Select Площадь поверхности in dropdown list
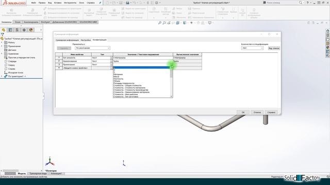Screen dimensions: 330x185 coord(124,83)
